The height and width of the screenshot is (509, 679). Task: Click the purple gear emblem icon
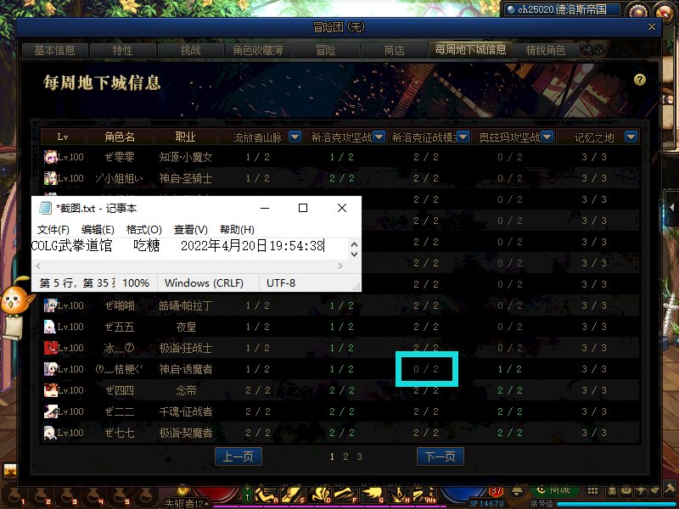(638, 11)
